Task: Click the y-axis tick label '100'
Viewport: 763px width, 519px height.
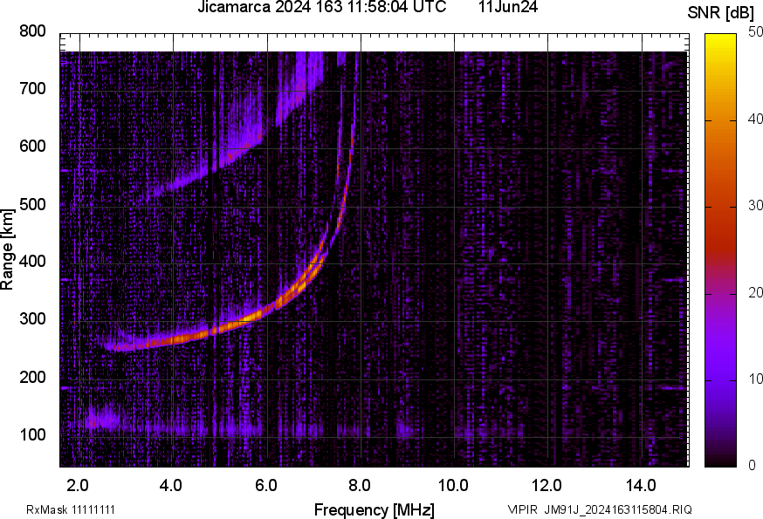Action: point(32,435)
